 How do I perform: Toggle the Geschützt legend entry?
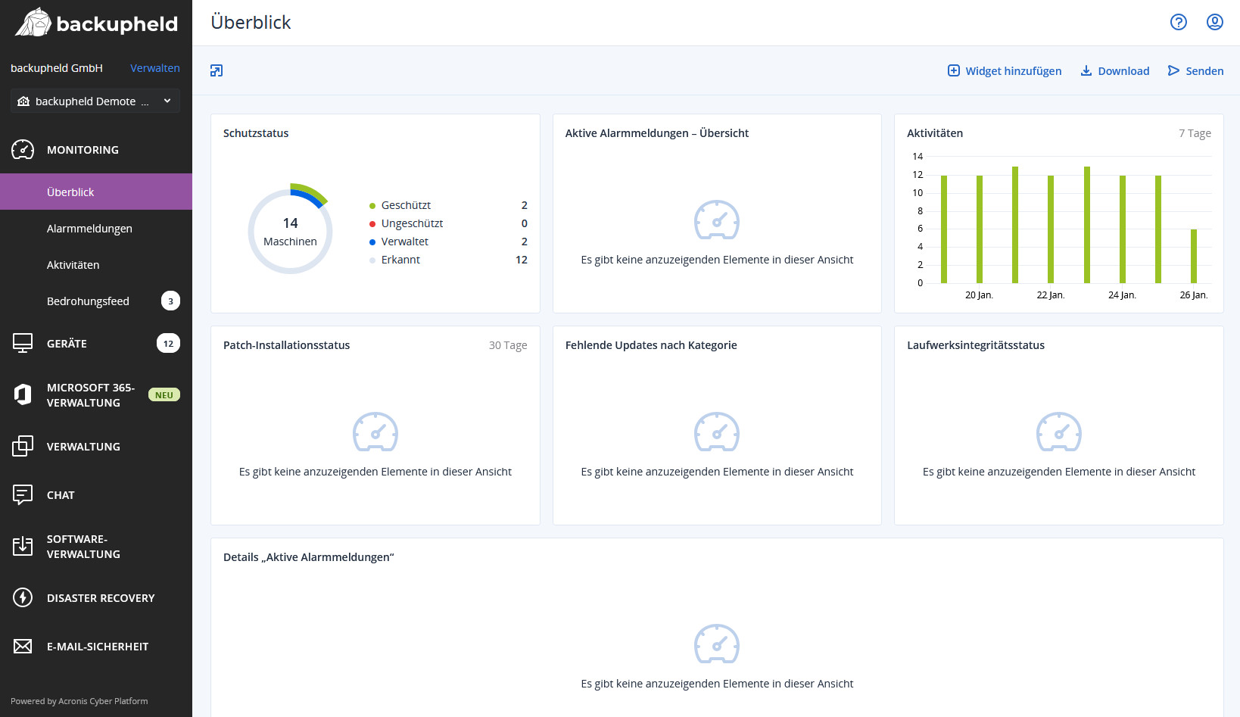tap(406, 204)
